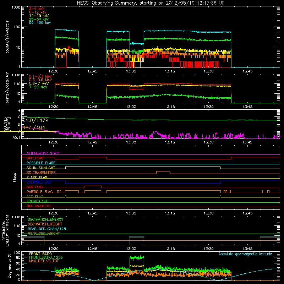Screen dimensions: 284x284
Task: Select the ATTENUATOR_STATE flag label
Action: point(43,153)
